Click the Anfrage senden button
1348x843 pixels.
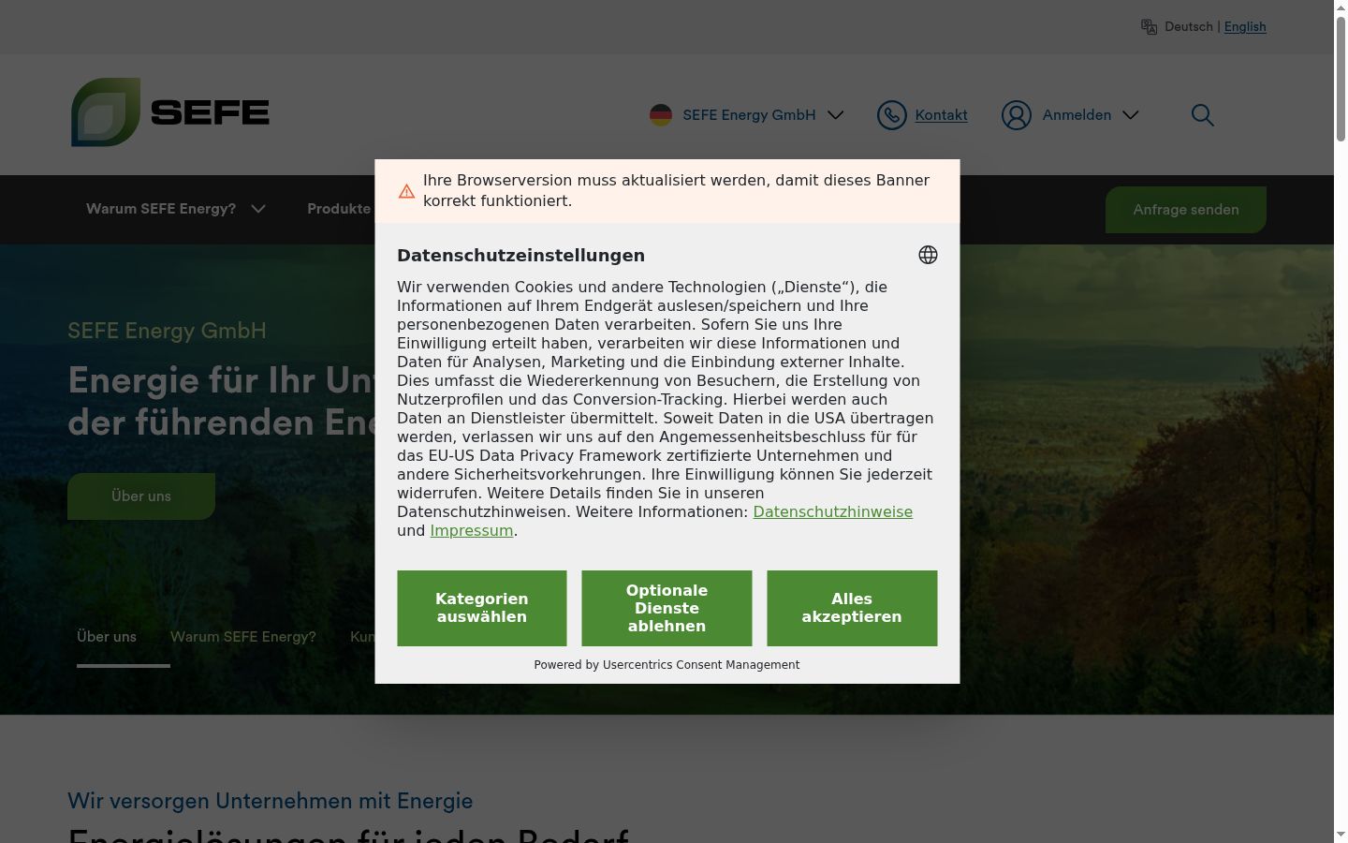[x=1186, y=210]
